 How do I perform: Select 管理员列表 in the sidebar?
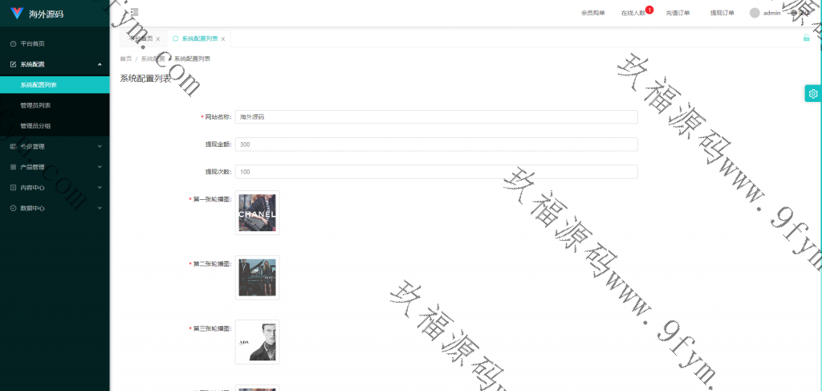coord(35,105)
